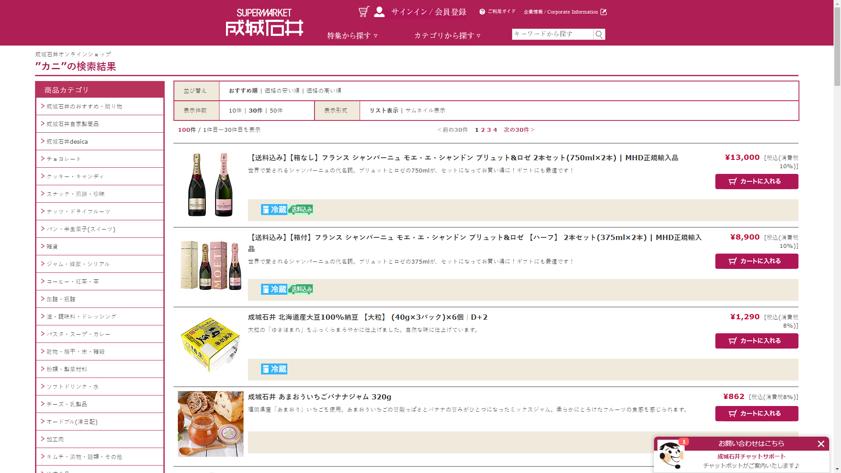Click the strawberry banana jam product thumbnail

(211, 424)
